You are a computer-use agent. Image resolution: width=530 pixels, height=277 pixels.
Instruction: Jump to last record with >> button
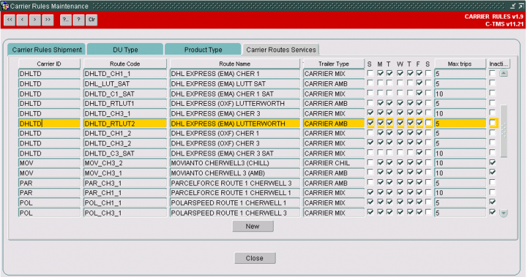(x=48, y=20)
